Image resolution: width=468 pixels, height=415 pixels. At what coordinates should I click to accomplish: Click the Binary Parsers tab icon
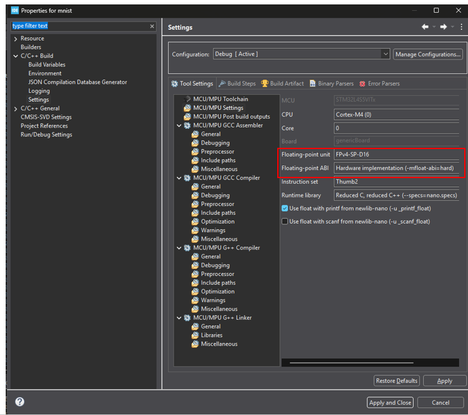(313, 83)
